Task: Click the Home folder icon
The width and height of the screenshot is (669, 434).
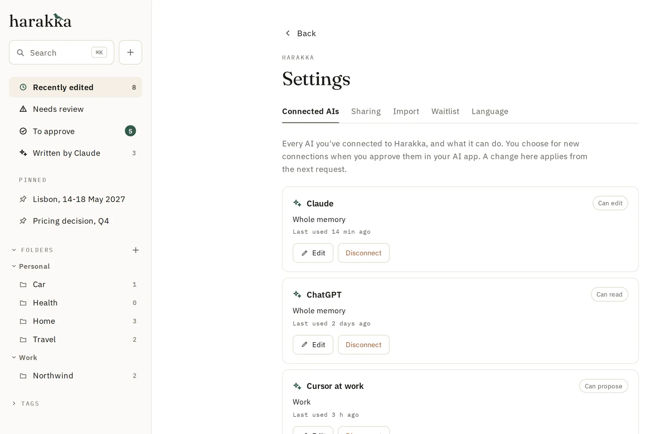Action: [x=23, y=321]
